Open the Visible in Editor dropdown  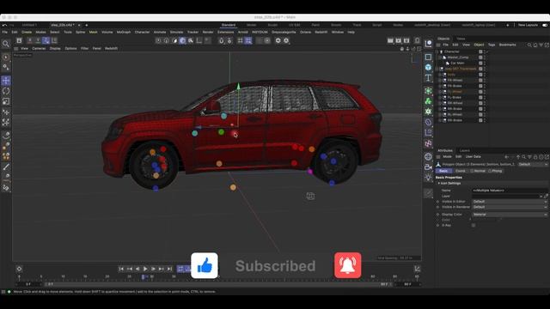tap(510, 202)
